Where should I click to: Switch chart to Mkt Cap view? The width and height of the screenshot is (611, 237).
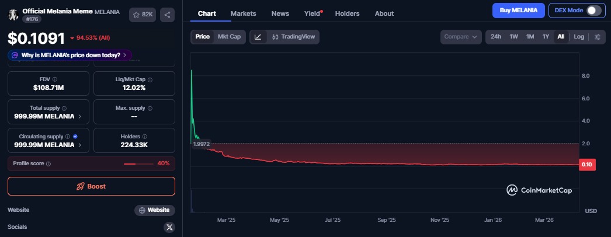pos(229,37)
